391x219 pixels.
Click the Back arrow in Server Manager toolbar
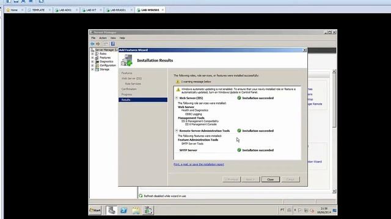click(x=92, y=44)
